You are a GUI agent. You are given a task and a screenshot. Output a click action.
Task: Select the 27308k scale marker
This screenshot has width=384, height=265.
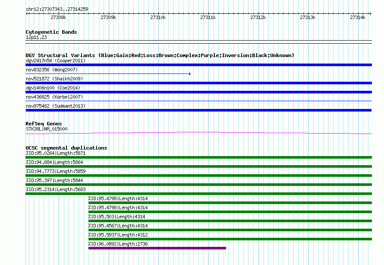click(x=58, y=17)
